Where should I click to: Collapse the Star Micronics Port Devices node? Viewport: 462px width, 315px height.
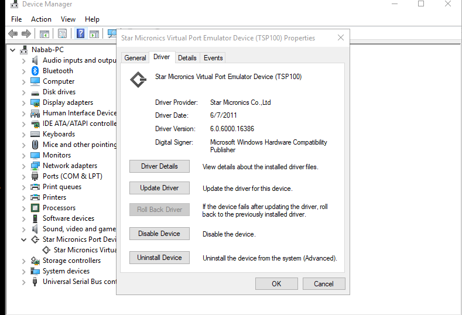pos(24,240)
